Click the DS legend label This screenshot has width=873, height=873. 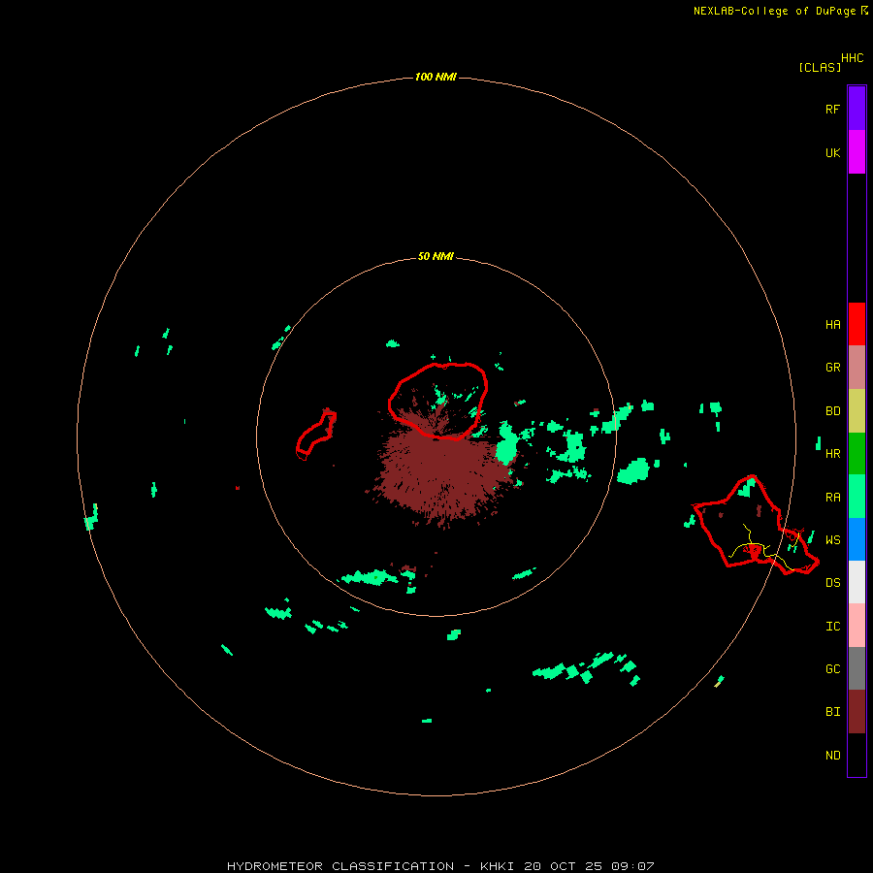(832, 583)
